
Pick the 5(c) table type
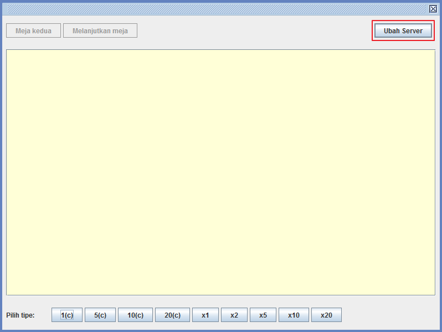point(100,315)
